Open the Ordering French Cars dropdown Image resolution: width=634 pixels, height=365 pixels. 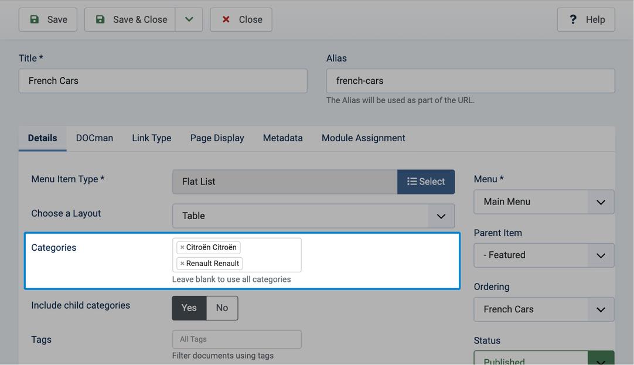click(544, 309)
